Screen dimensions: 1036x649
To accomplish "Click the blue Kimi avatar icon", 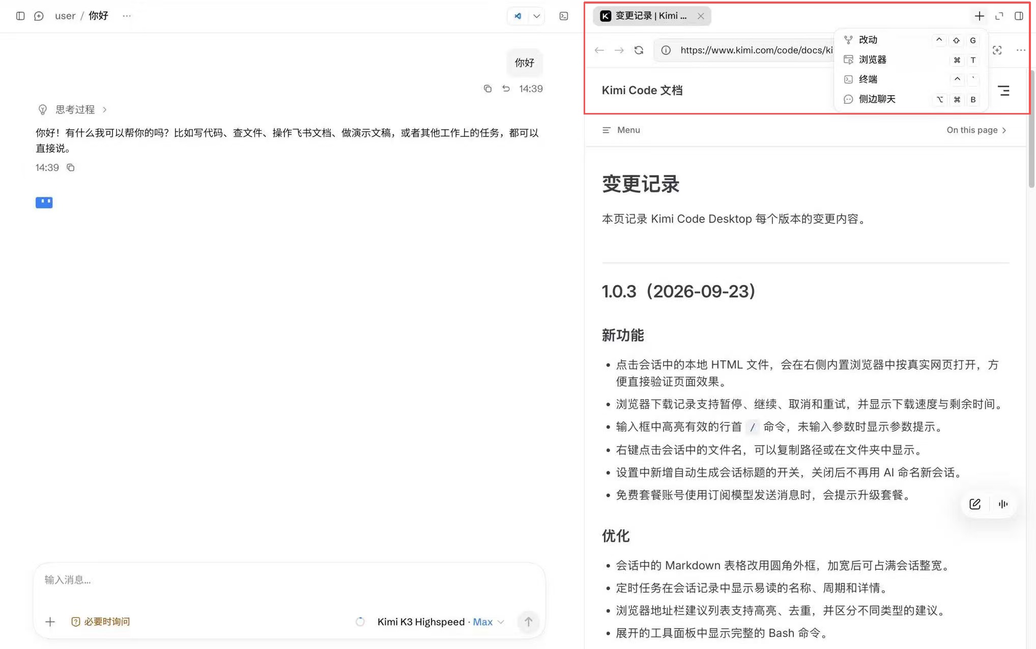I will point(44,203).
